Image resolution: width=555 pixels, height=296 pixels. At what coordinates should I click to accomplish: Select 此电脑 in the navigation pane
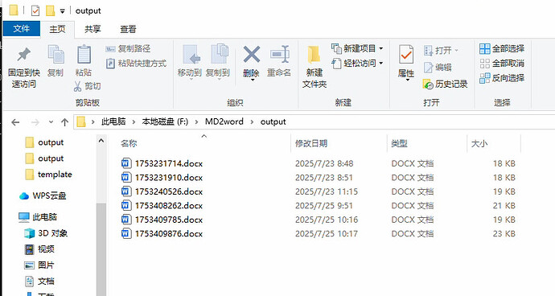[38, 217]
